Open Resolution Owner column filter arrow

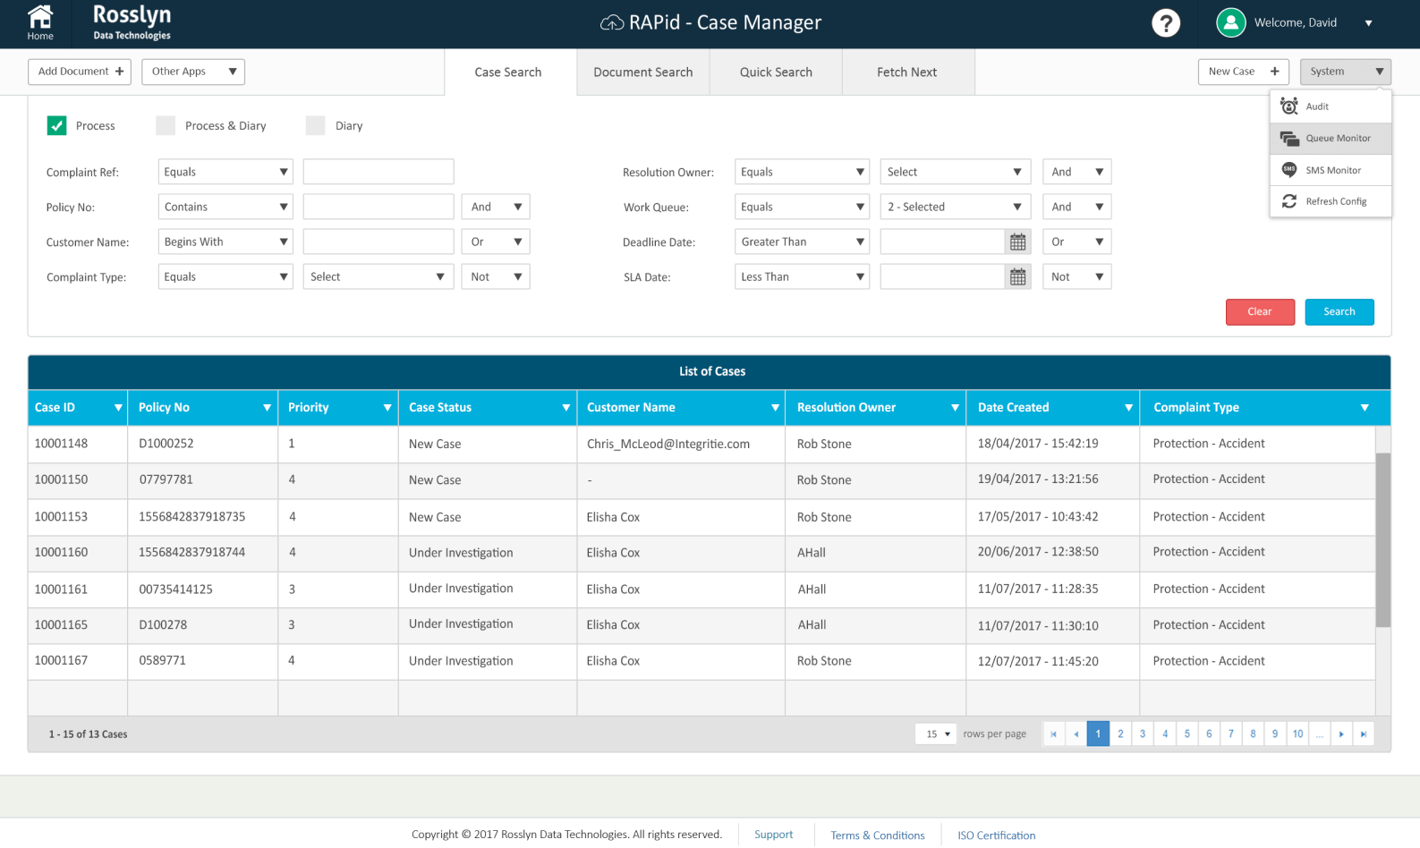pos(956,408)
